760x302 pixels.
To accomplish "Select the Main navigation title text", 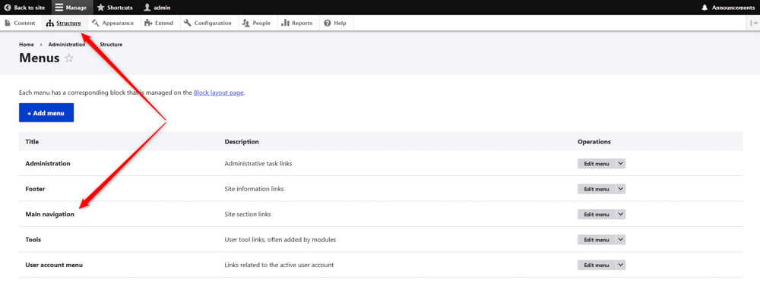I will coord(49,214).
